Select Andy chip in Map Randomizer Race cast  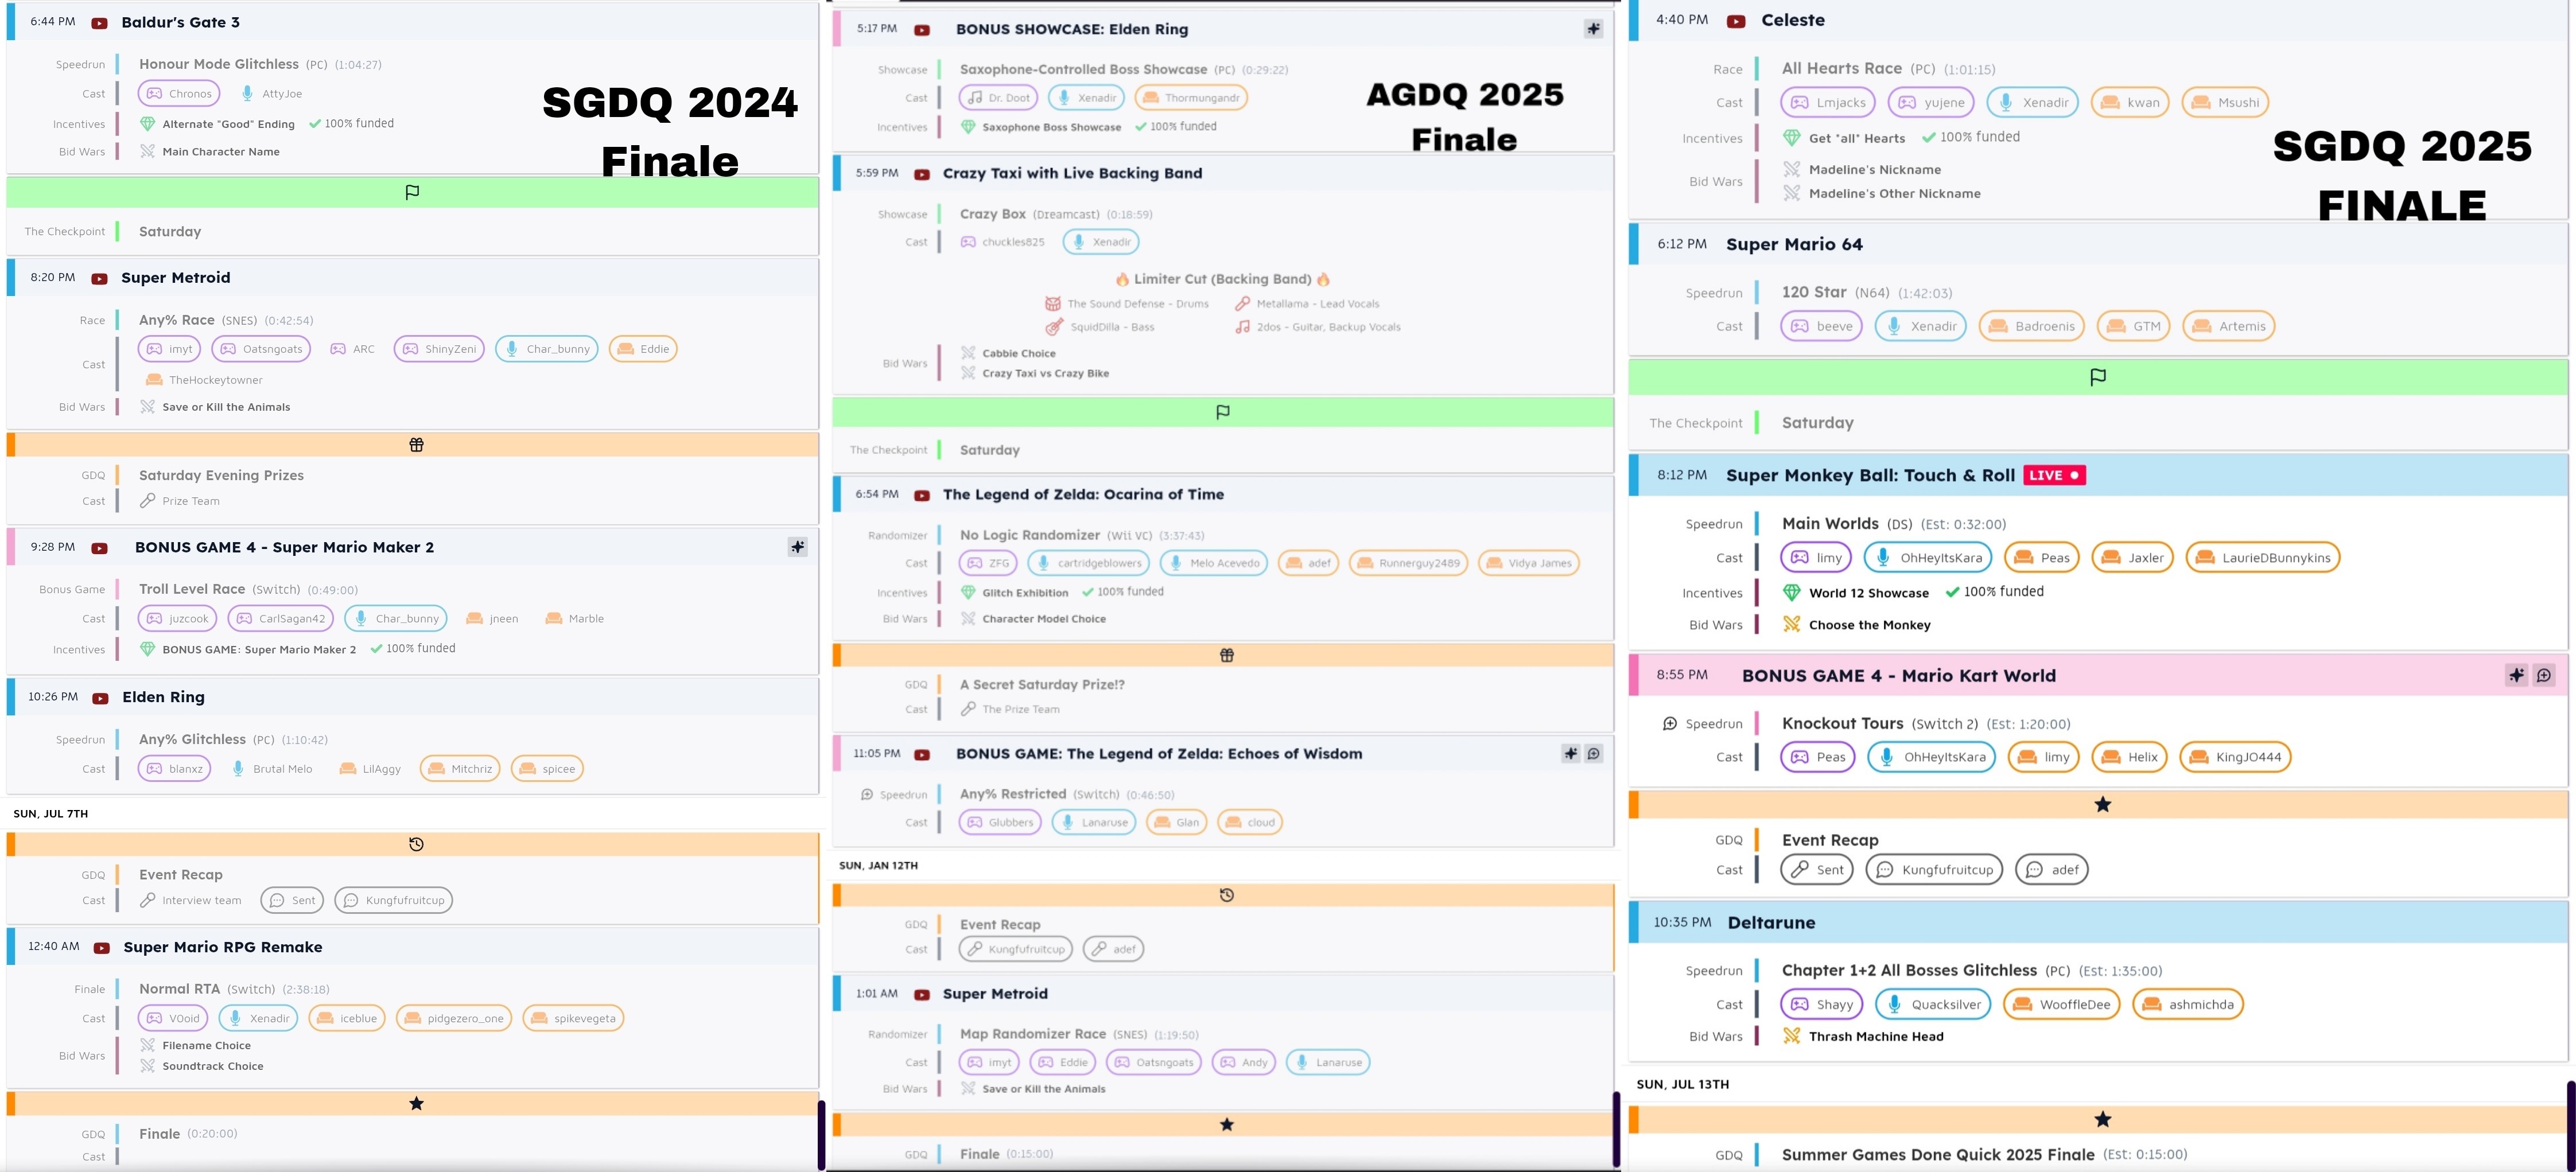pos(1244,1063)
